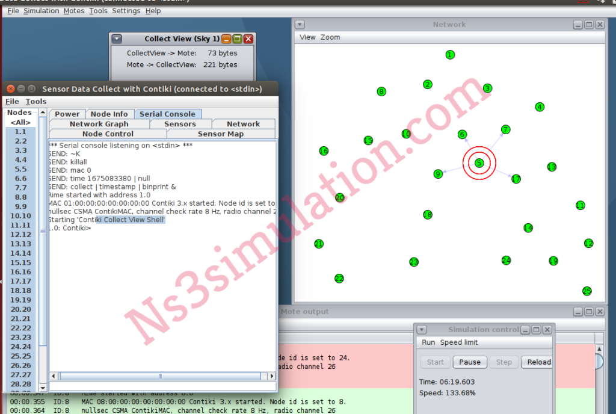The width and height of the screenshot is (616, 414).
Task: Open the Simulation control window menu arrow
Action: (422, 330)
